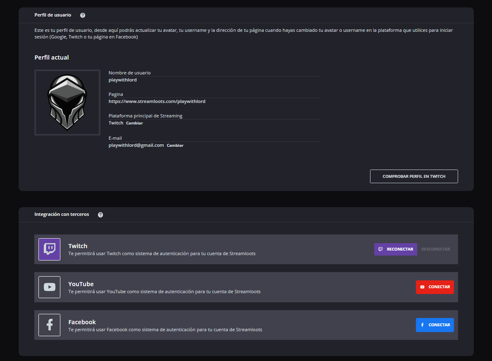Click the Facebook integration title

click(x=82, y=322)
